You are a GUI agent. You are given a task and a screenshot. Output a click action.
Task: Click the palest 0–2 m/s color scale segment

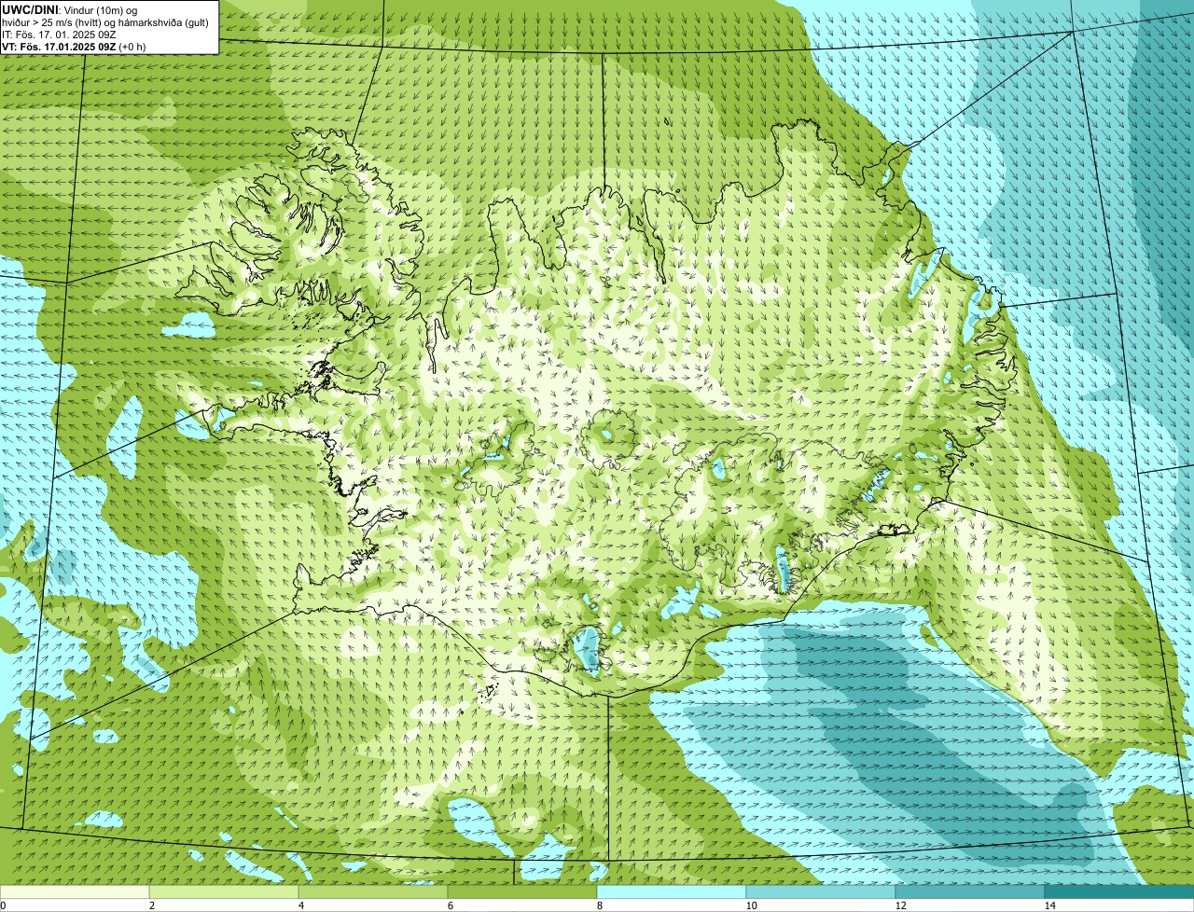tap(75, 891)
